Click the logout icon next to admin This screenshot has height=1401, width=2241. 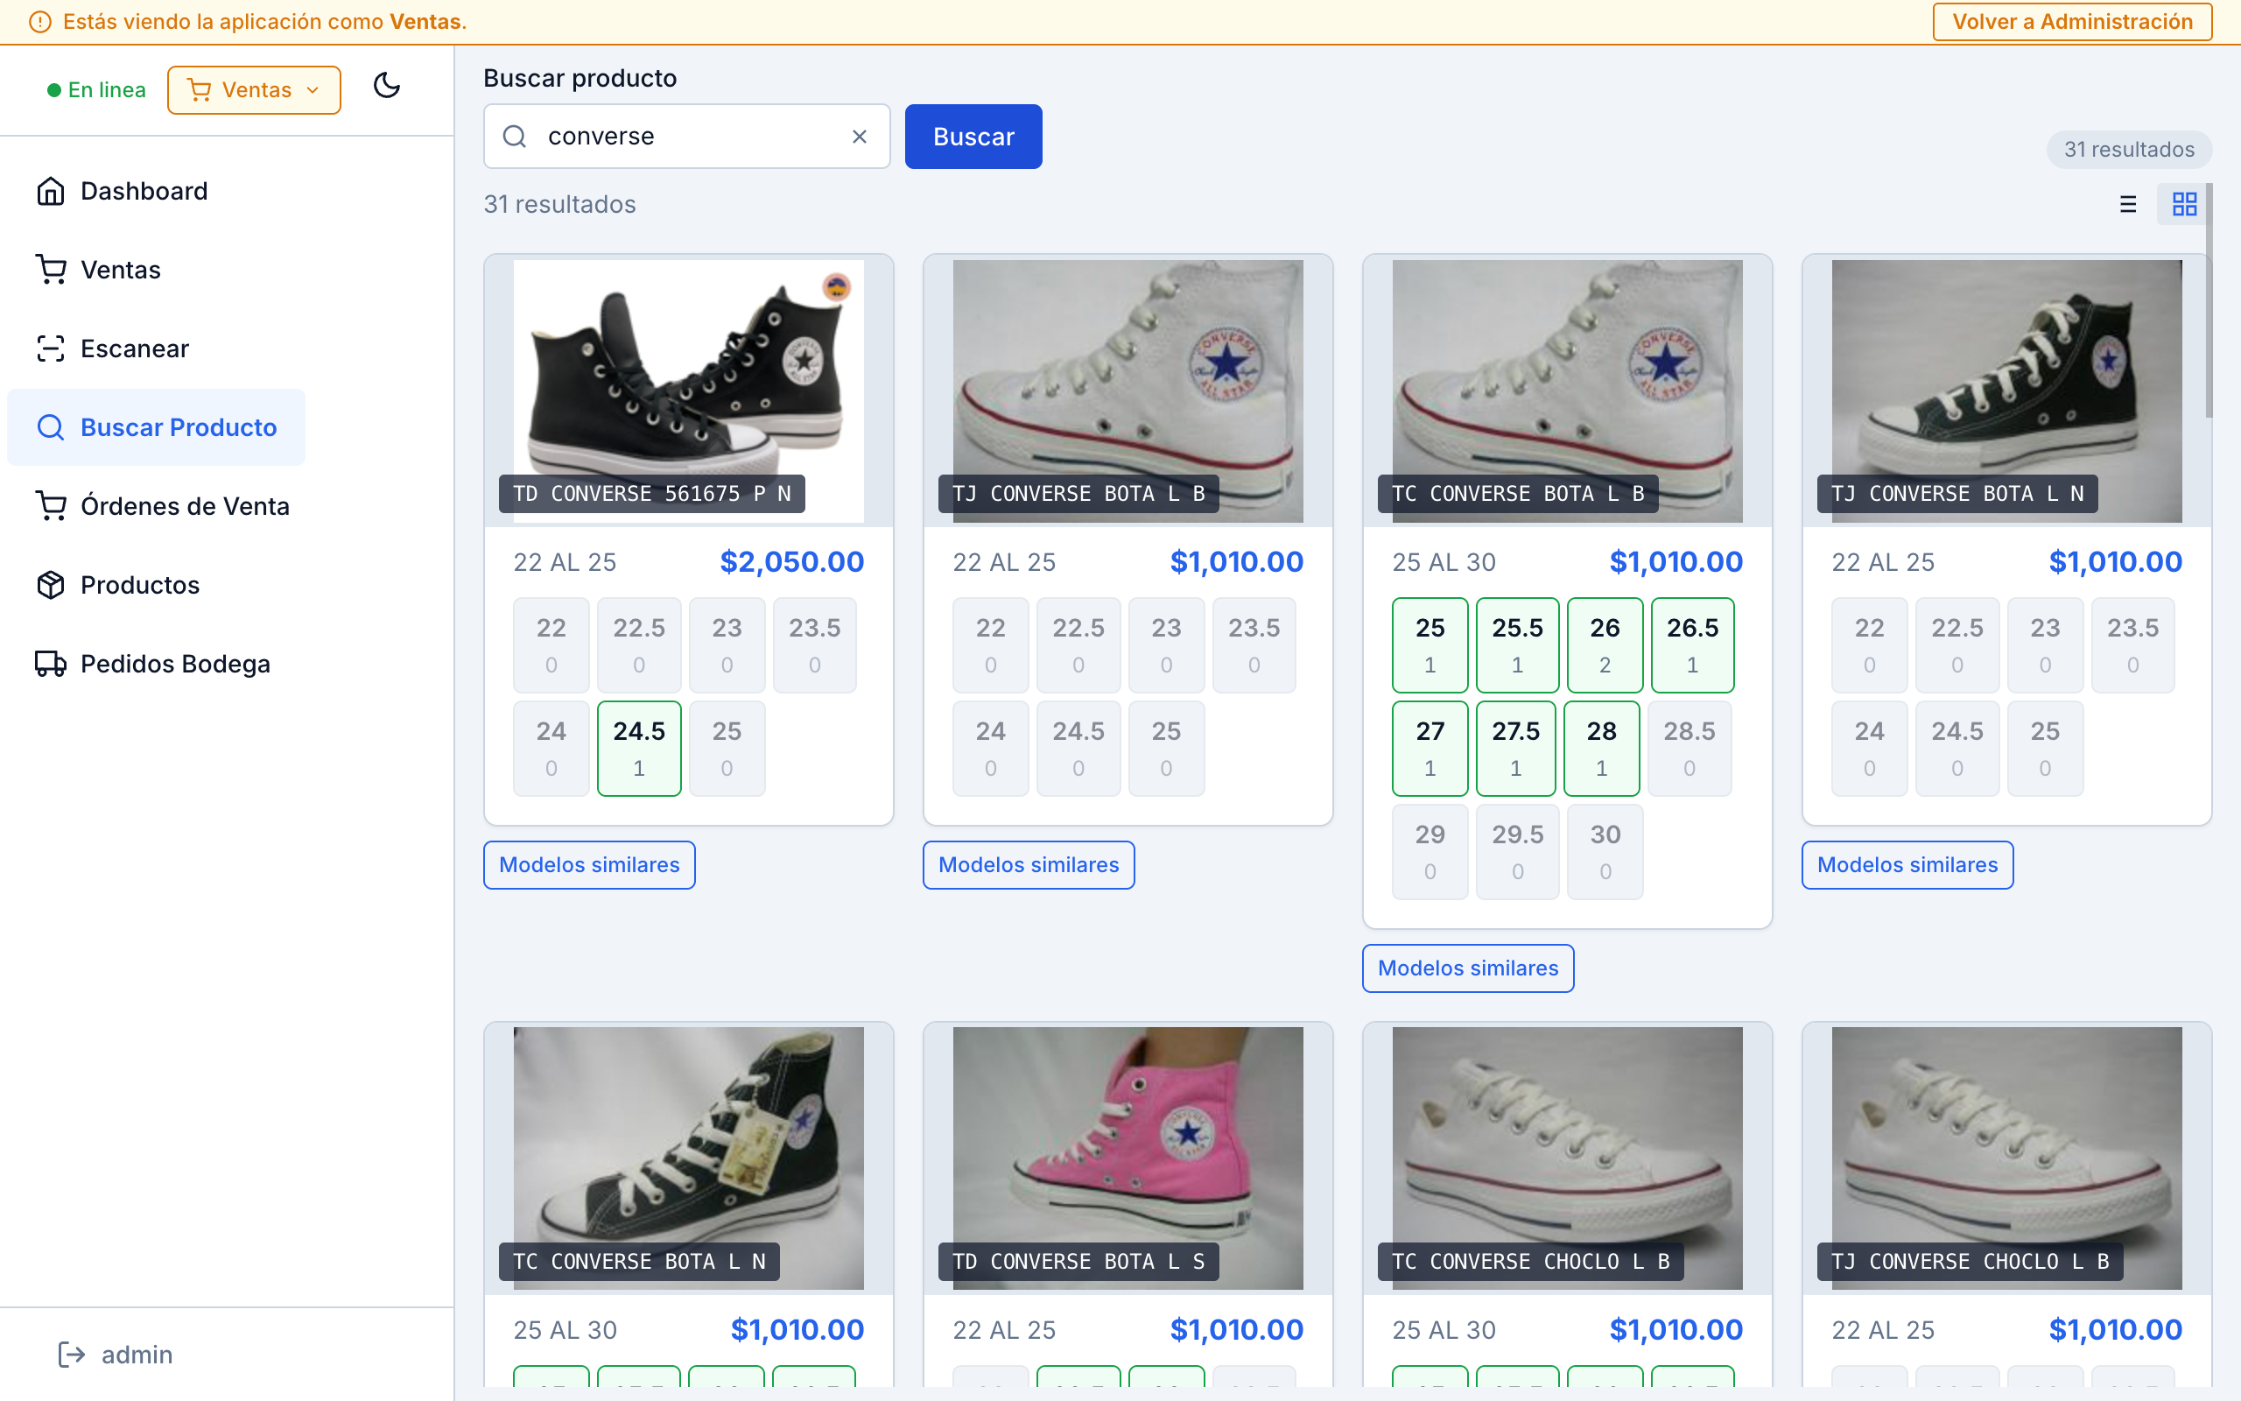(71, 1354)
